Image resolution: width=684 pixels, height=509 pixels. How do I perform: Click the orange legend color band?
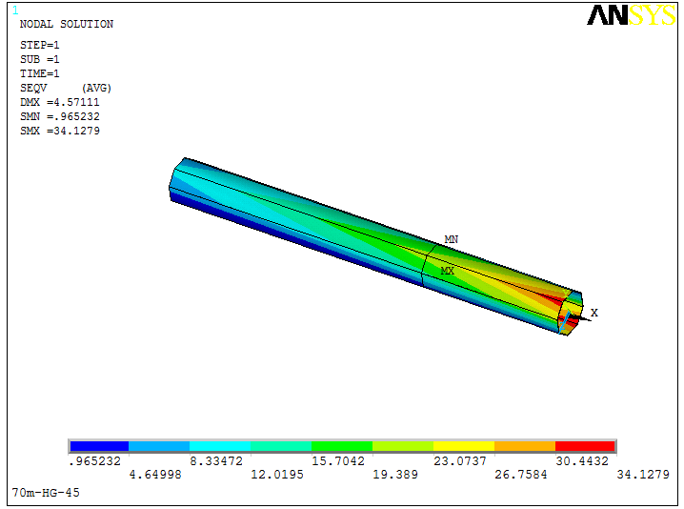tap(525, 446)
